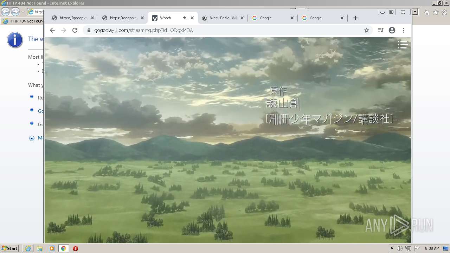Viewport: 450px width, 253px height.
Task: Open the red stop-sign taskbar app
Action: (x=75, y=248)
